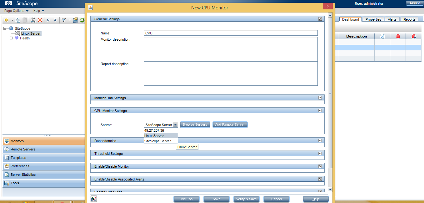
Task: Select the SiteScope globe root node
Action: pyautogui.click(x=22, y=28)
